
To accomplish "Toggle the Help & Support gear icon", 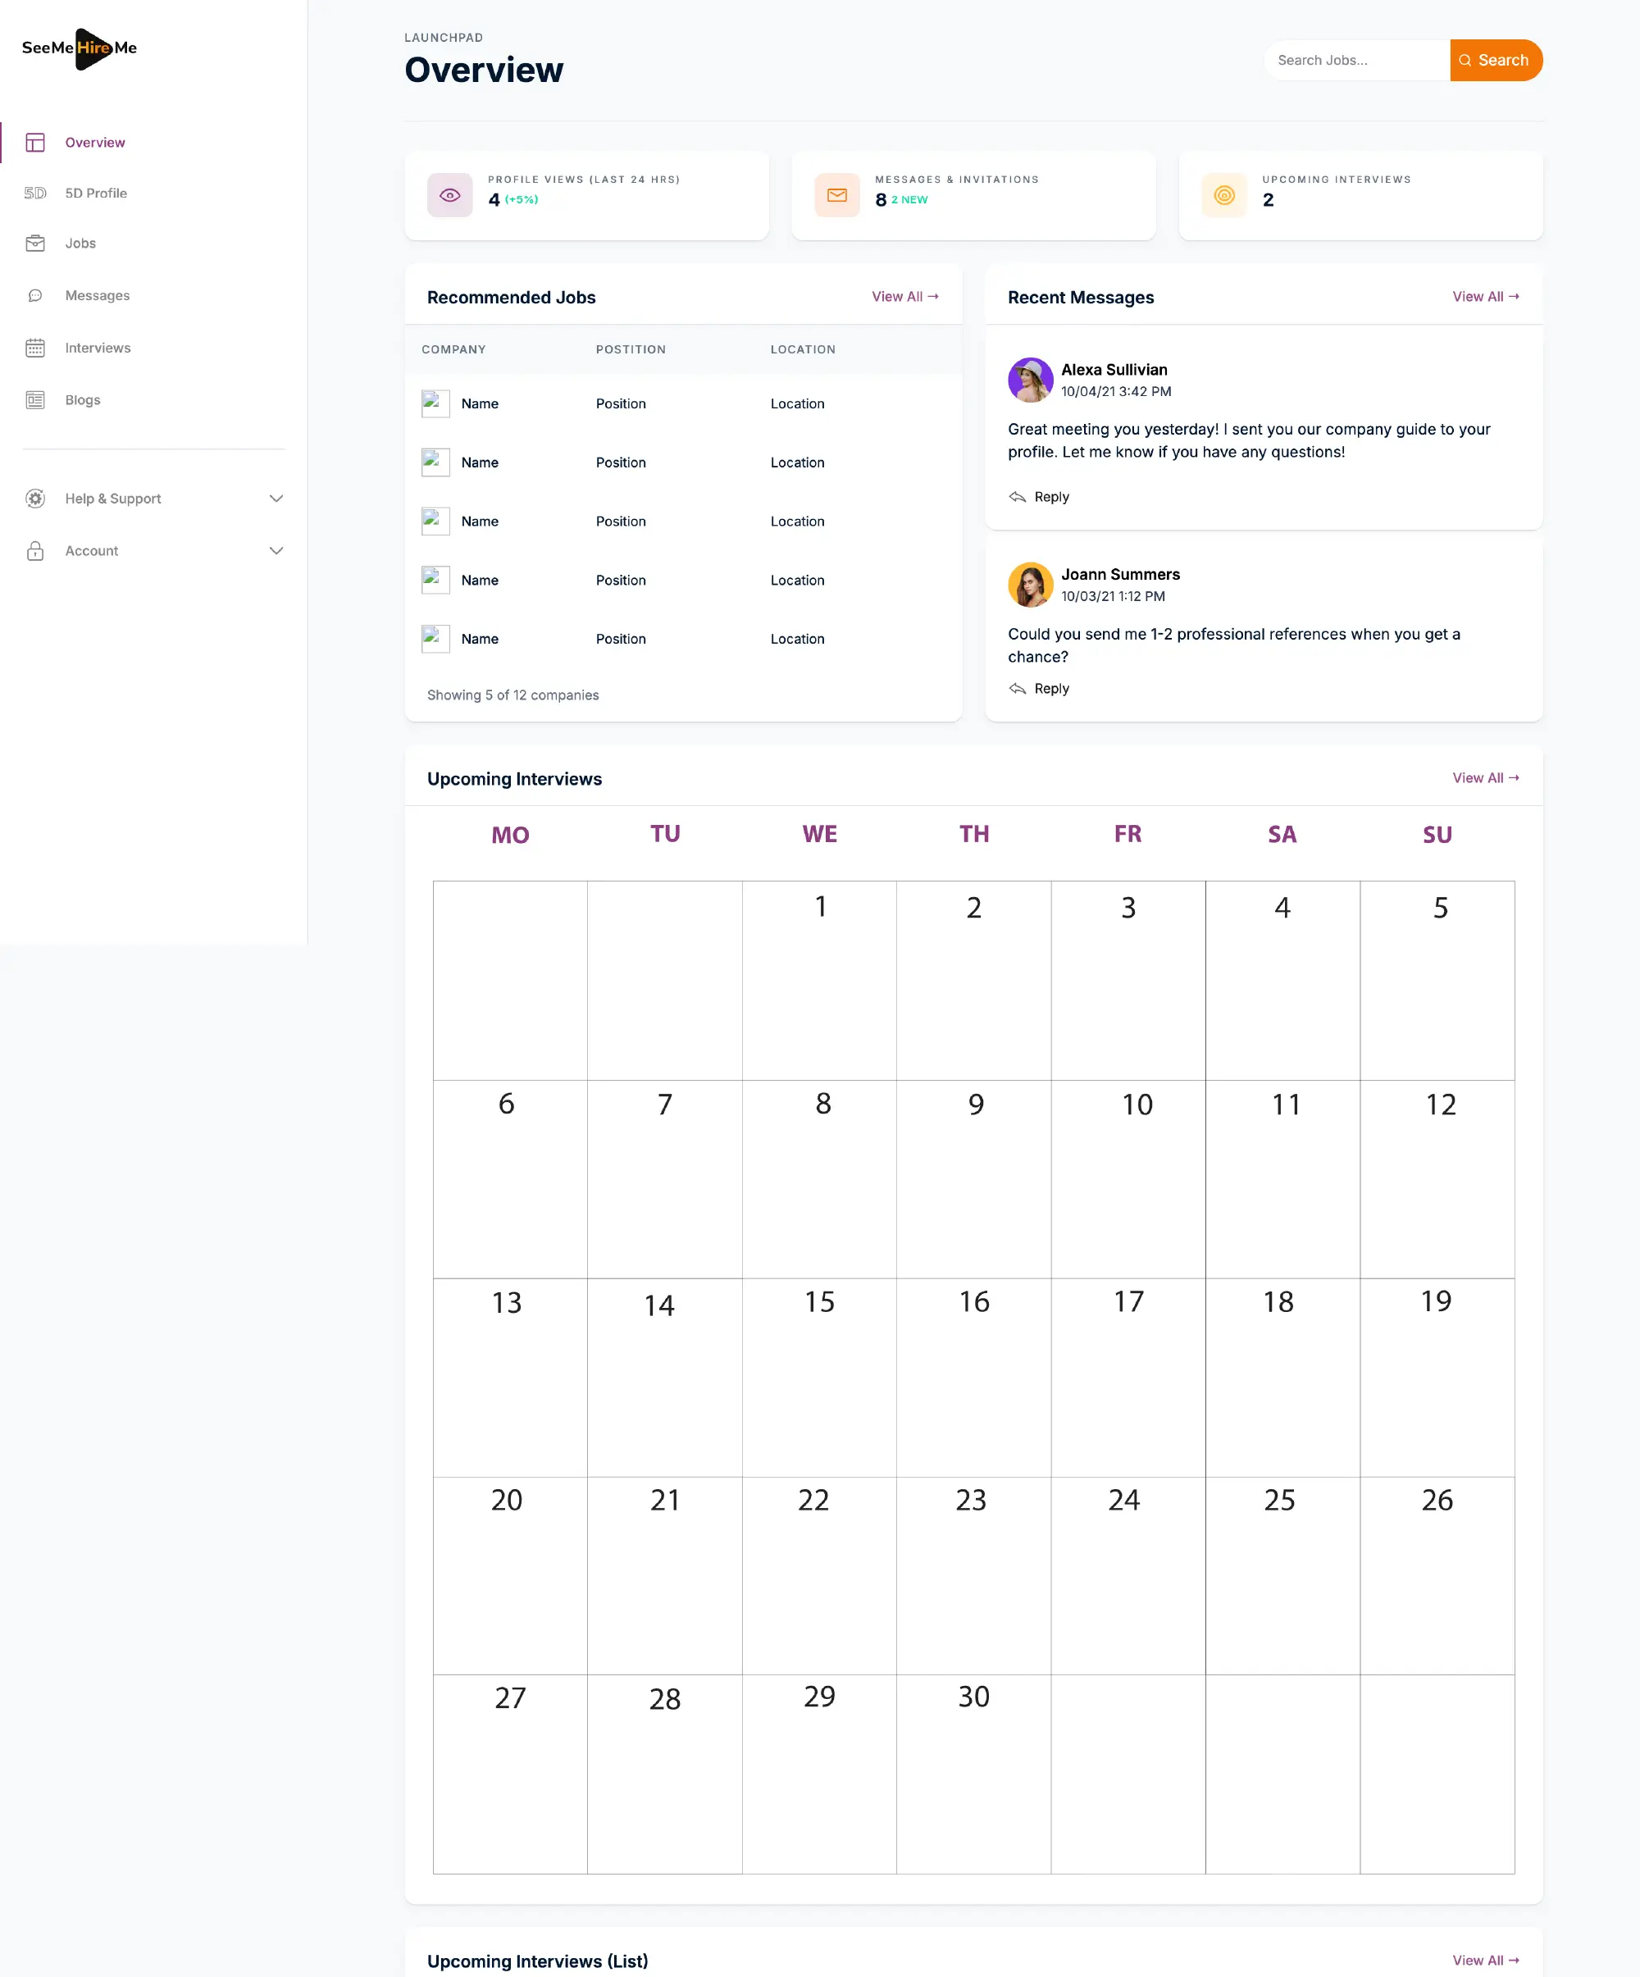I will point(34,498).
